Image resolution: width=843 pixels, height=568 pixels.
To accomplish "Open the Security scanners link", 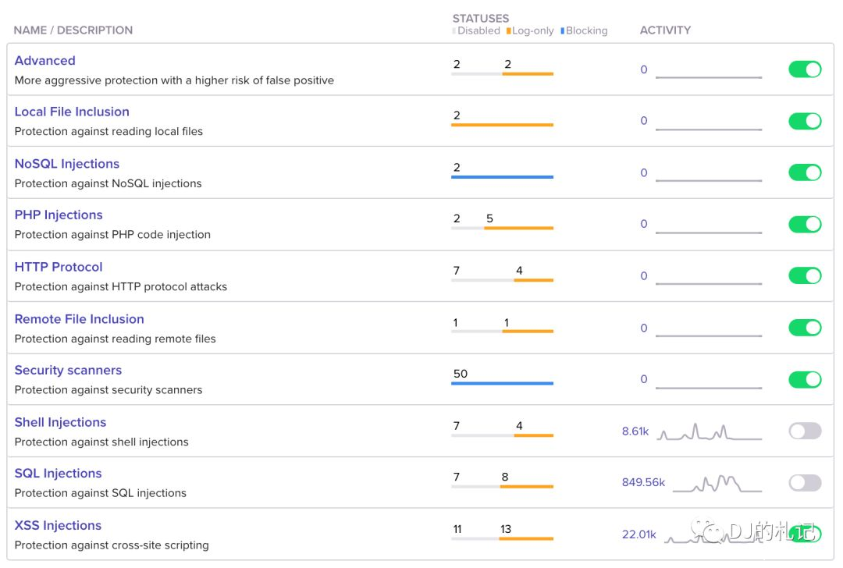I will [68, 370].
